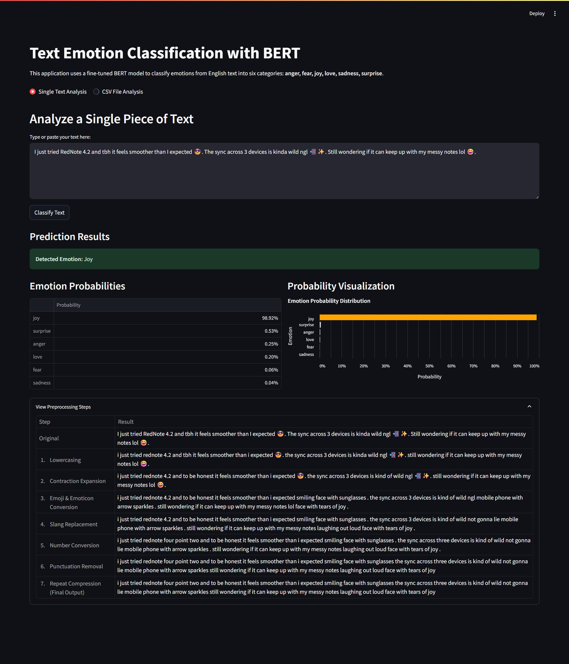Screen dimensions: 569x664
Task: Select the sadness row in Emotion Probabilities
Action: pos(128,382)
